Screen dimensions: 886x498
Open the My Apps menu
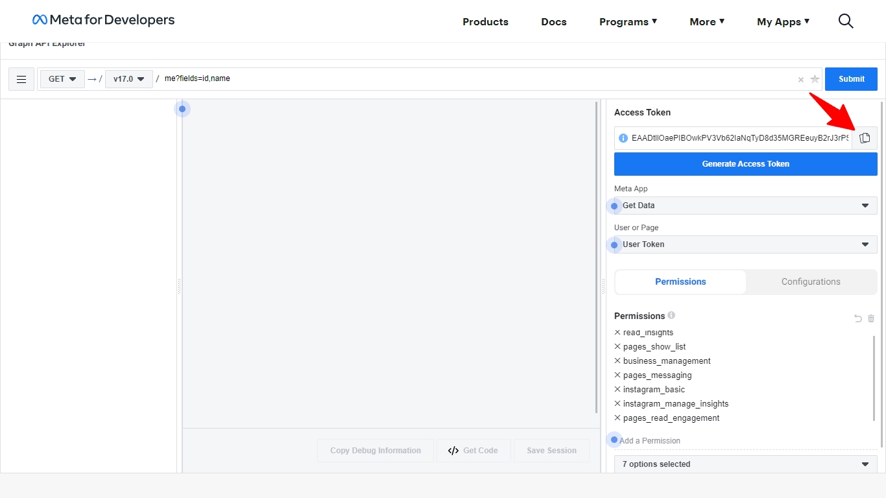pyautogui.click(x=783, y=21)
